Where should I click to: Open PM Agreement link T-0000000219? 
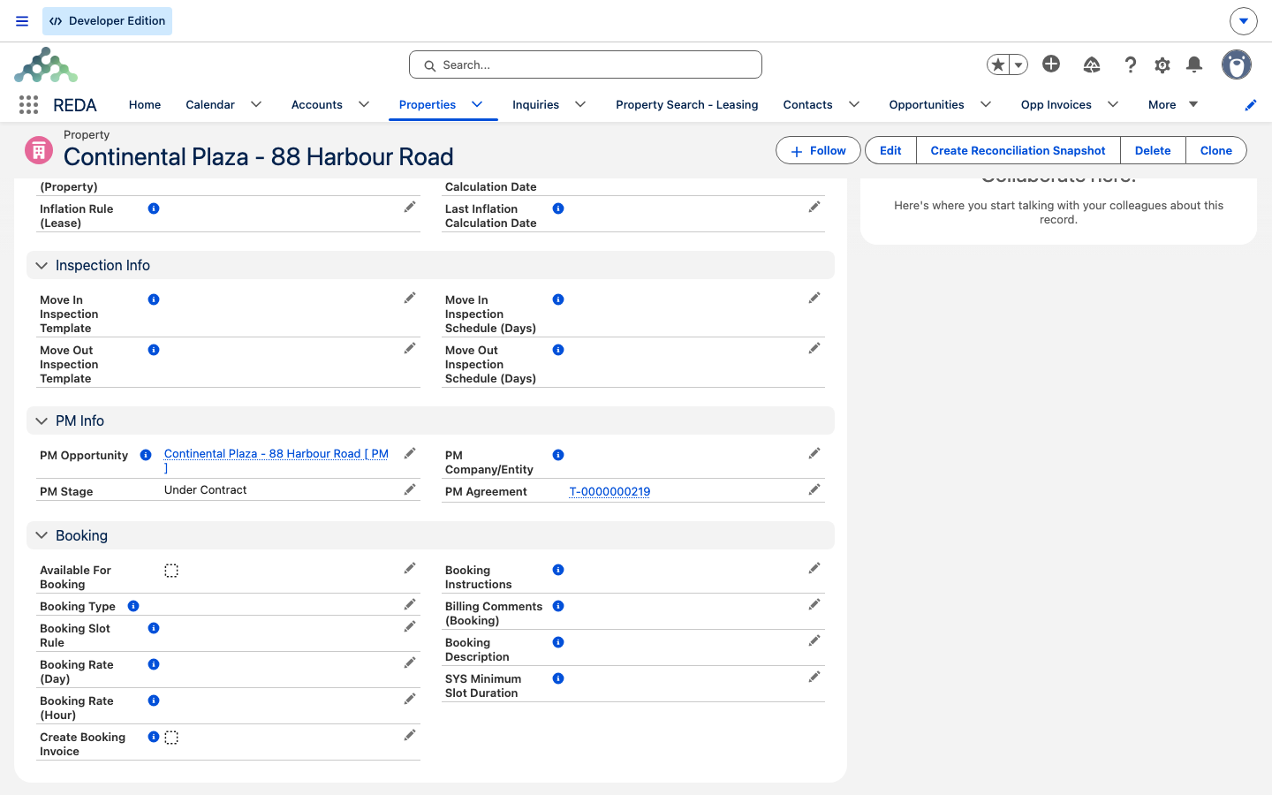609,492
